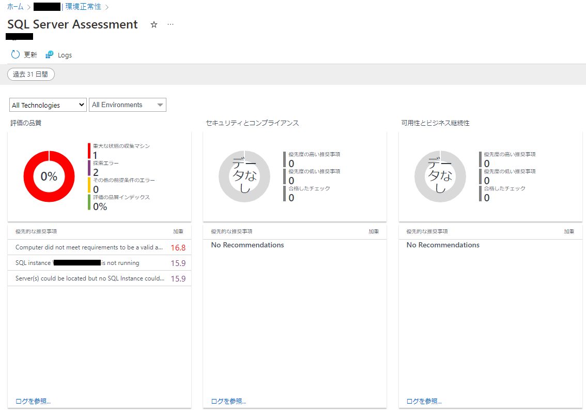Open the more options ellipsis menu
586x414 pixels.
click(171, 24)
